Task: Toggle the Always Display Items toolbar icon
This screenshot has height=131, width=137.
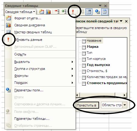Action: [x=89, y=12]
